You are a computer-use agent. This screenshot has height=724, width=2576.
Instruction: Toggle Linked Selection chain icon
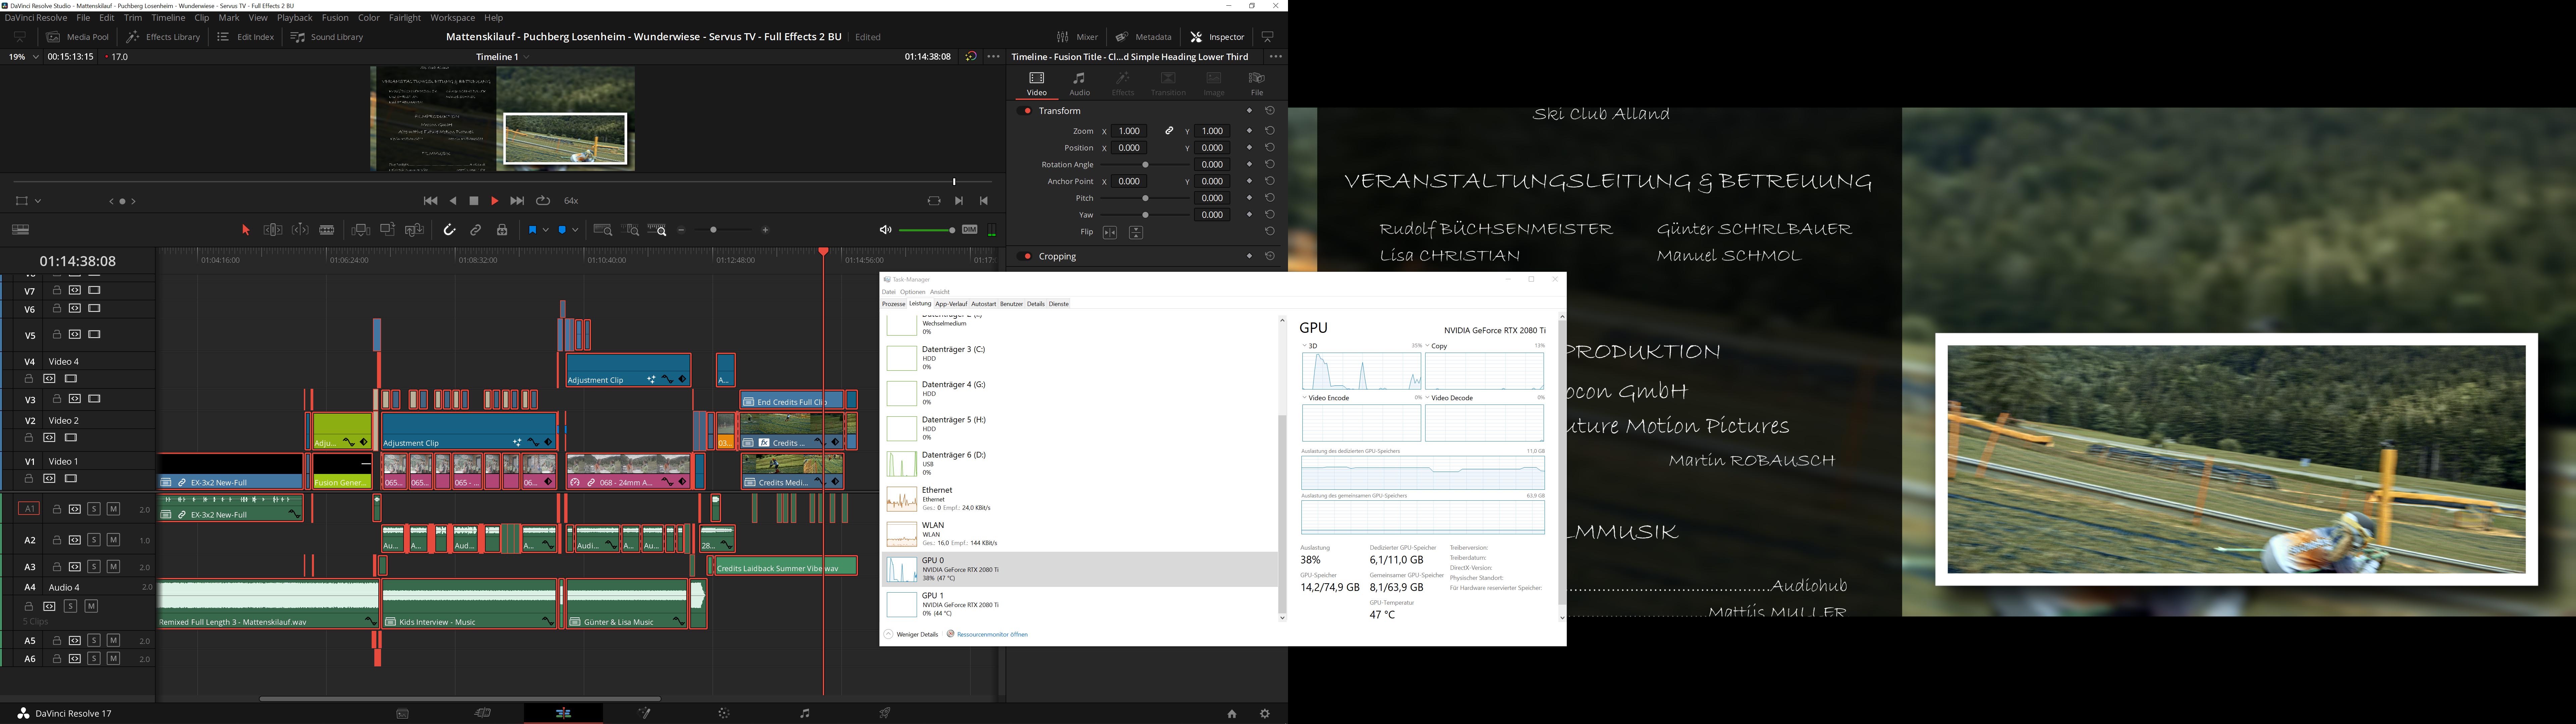pyautogui.click(x=476, y=230)
